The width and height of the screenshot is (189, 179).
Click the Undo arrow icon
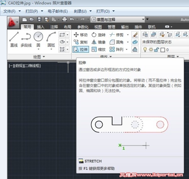[72, 19]
